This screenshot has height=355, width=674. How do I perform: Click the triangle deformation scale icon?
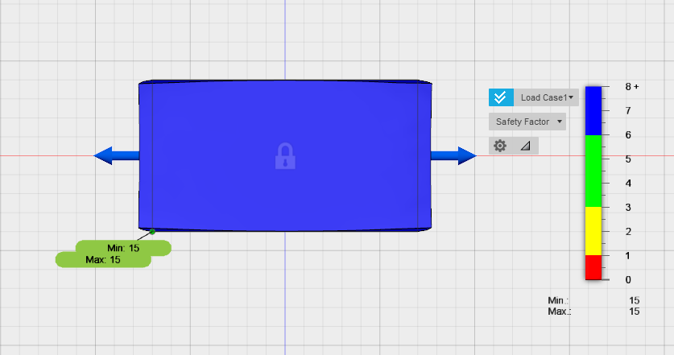click(x=526, y=146)
